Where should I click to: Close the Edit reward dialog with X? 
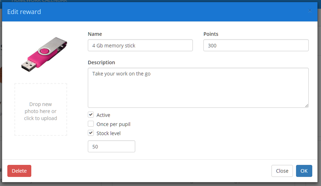click(x=310, y=11)
